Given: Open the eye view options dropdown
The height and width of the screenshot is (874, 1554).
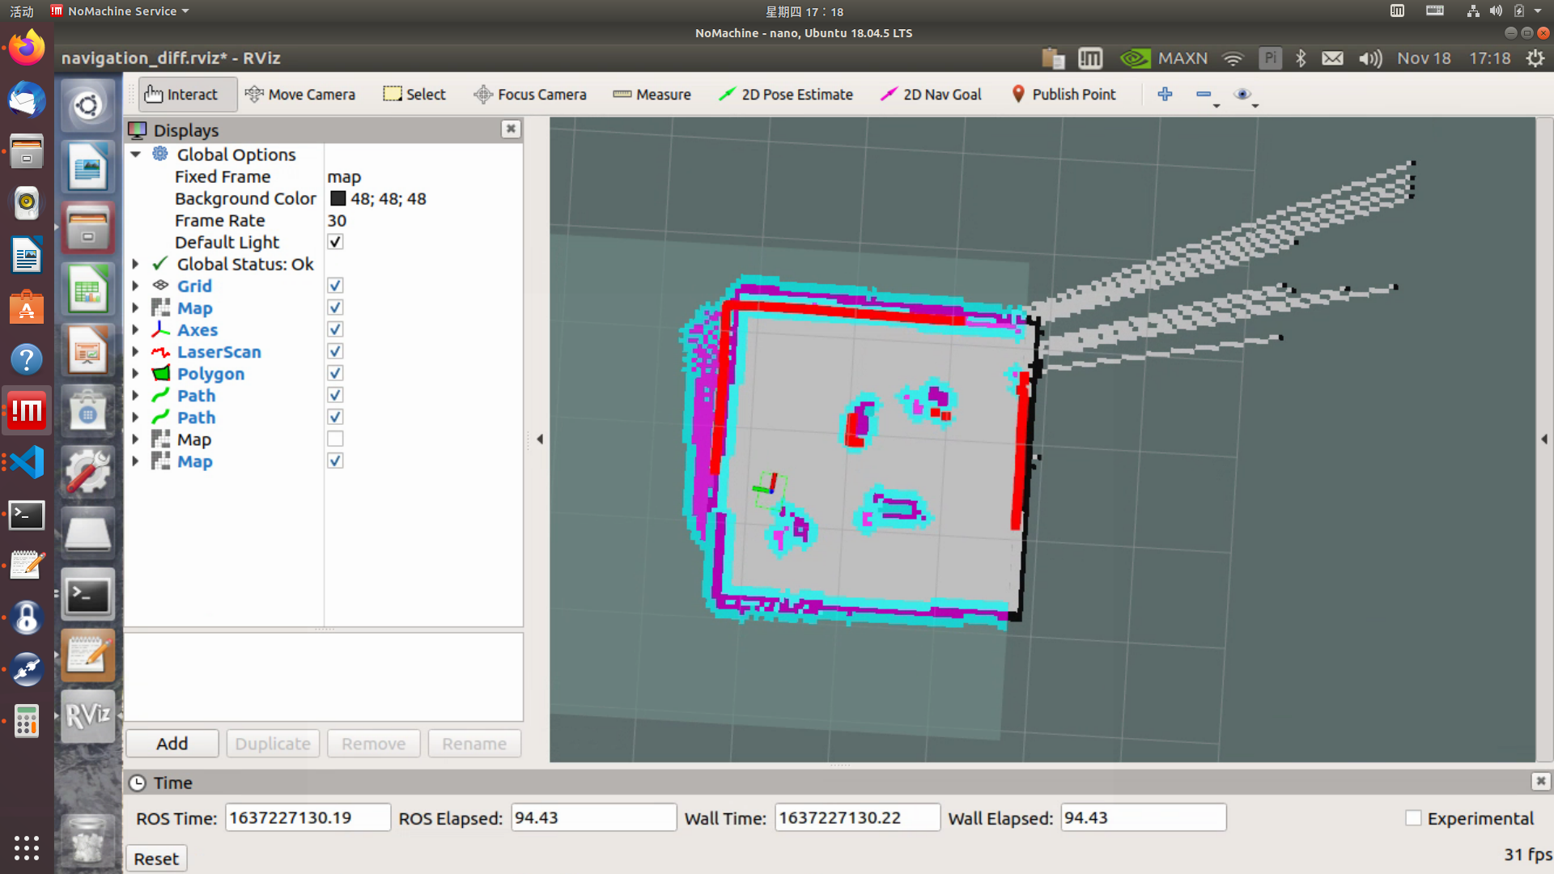Looking at the screenshot, I should coord(1244,95).
